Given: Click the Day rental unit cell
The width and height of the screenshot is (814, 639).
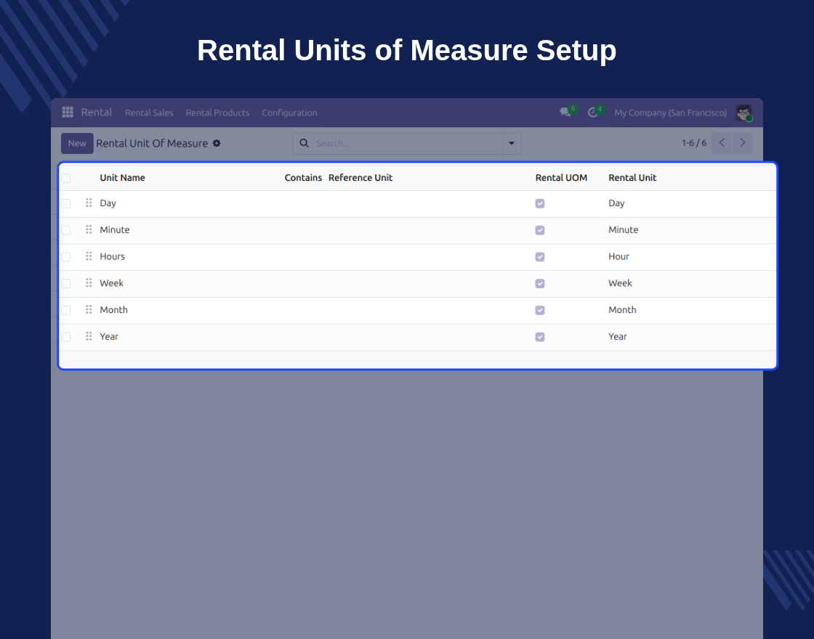Looking at the screenshot, I should pos(616,203).
